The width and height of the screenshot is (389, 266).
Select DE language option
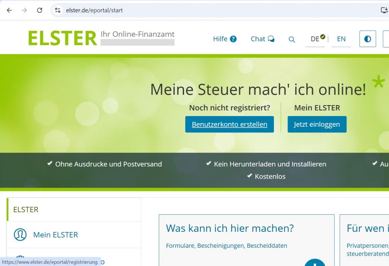click(315, 39)
